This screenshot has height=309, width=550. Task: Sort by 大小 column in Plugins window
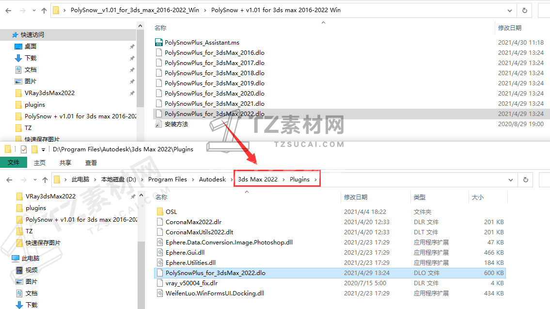tap(477, 197)
